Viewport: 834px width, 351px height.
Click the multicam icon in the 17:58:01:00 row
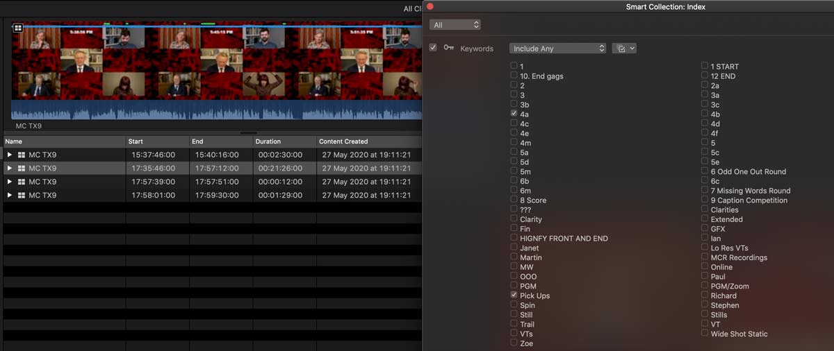point(22,196)
